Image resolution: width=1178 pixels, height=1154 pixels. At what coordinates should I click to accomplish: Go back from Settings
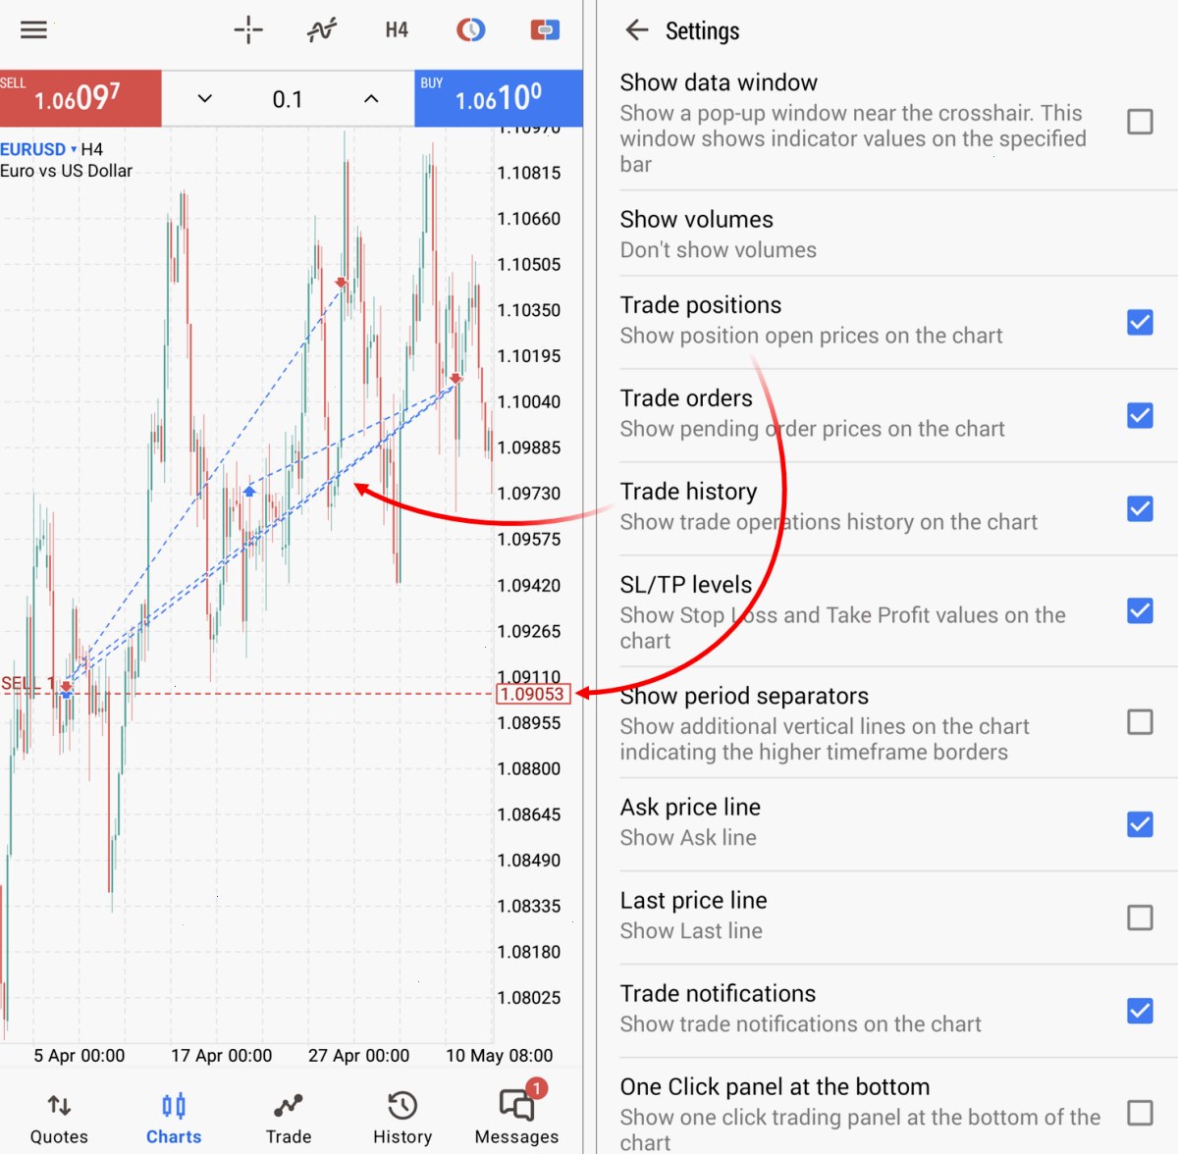(x=637, y=30)
